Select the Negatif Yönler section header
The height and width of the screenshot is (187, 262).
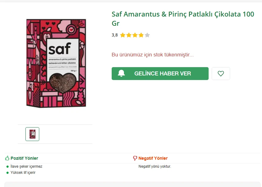(x=153, y=158)
